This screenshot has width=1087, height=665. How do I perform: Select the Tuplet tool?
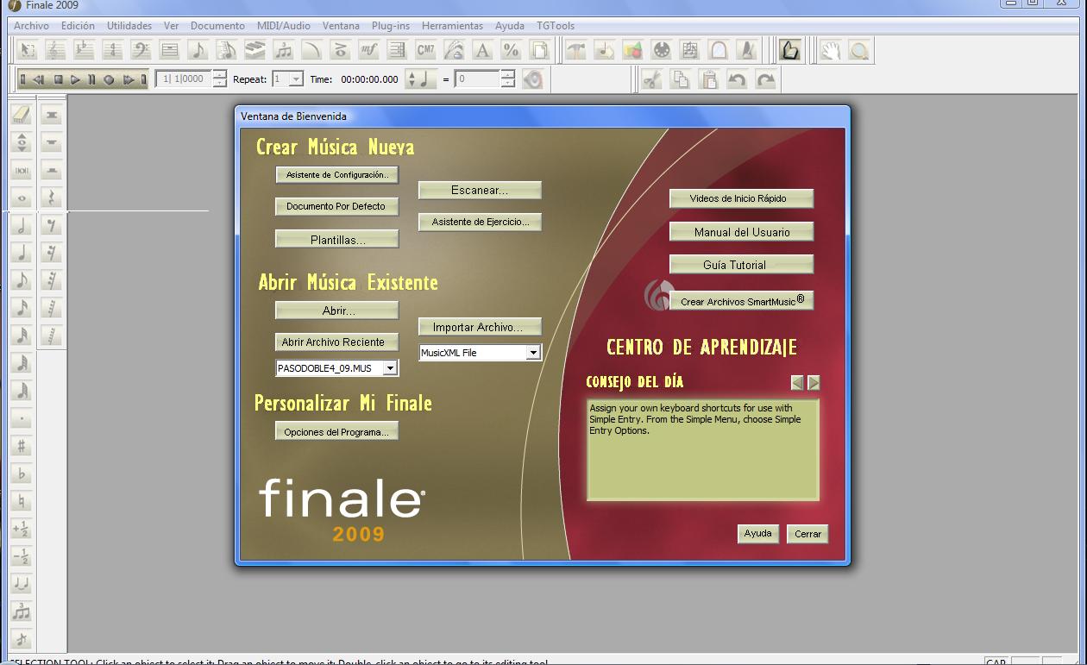point(284,51)
